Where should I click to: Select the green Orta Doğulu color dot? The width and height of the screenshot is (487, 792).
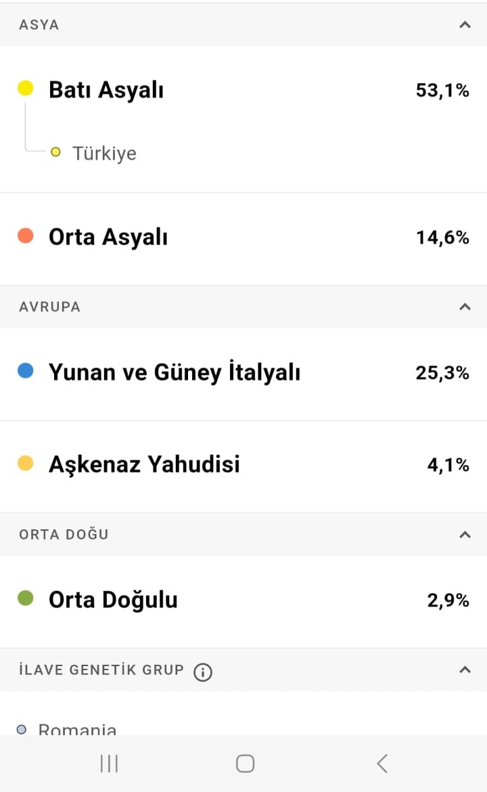[x=25, y=598]
